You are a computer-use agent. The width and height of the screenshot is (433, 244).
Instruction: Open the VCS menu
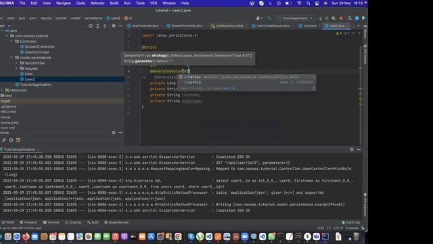(154, 3)
